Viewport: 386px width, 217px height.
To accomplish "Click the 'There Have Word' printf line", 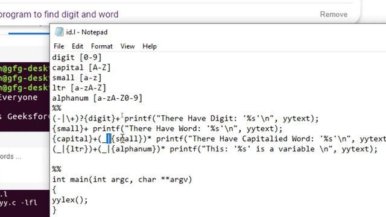I will point(168,128).
